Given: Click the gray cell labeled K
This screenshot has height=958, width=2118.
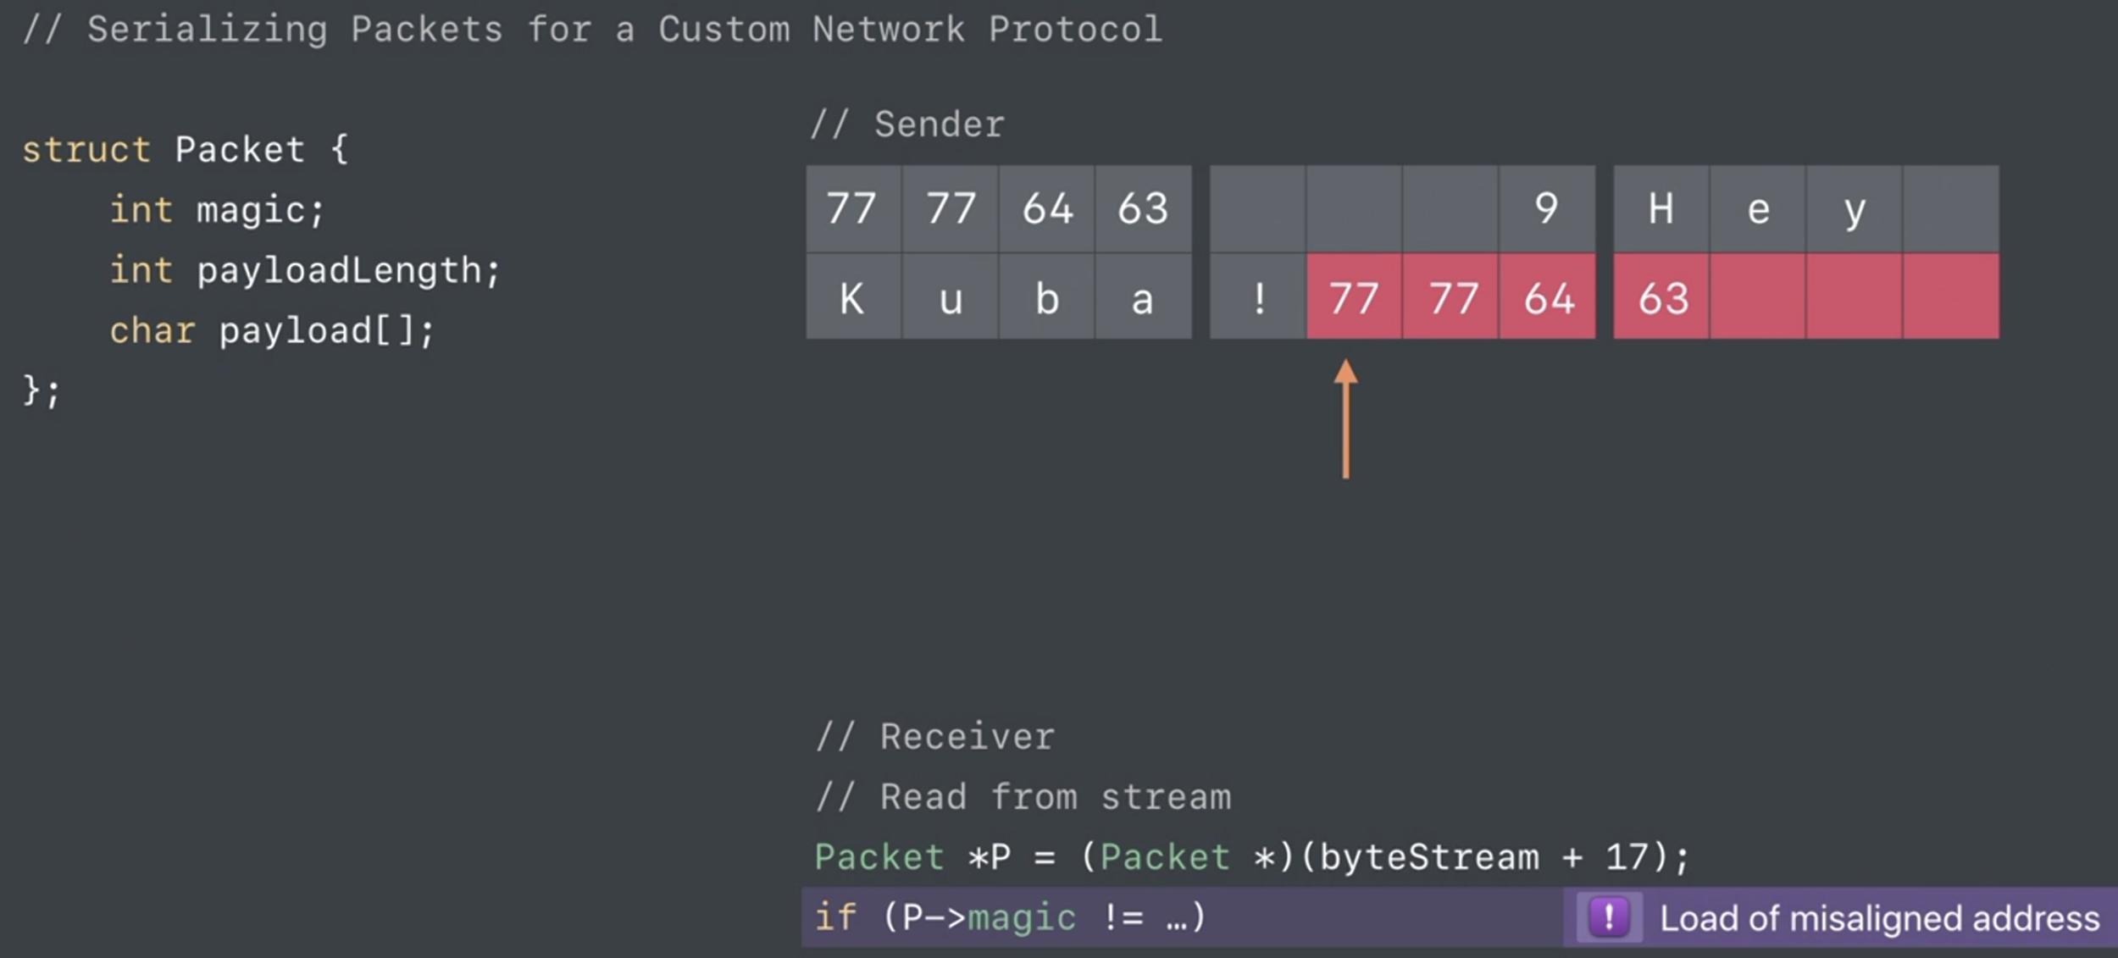Looking at the screenshot, I should tap(853, 297).
